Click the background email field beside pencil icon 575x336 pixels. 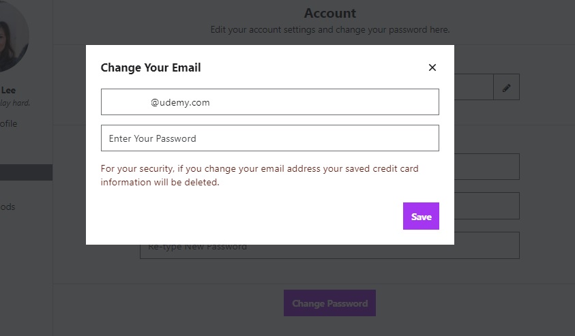pyautogui.click(x=472, y=87)
